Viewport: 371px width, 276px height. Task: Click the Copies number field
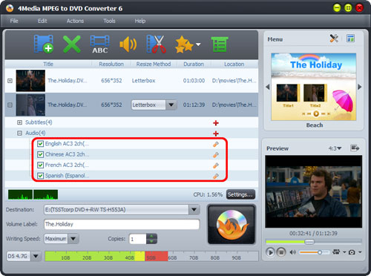click(138, 239)
